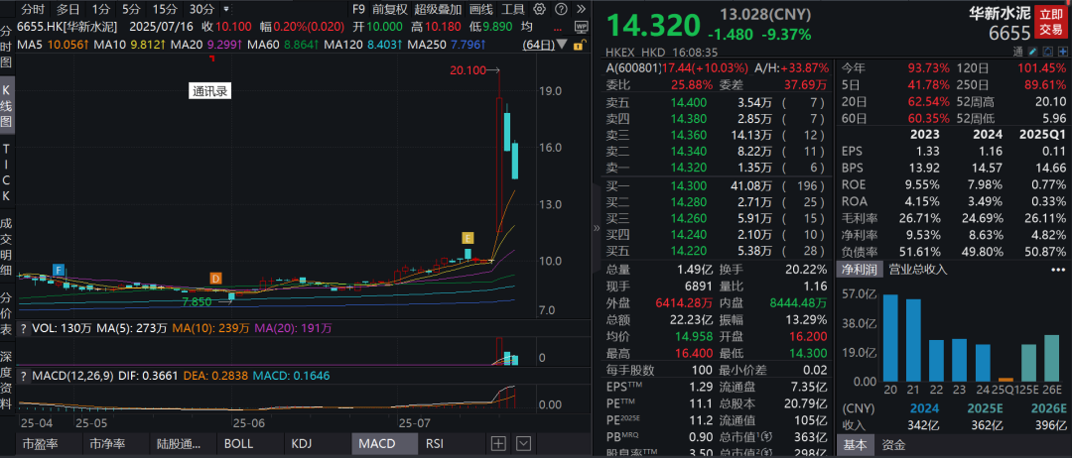Click the MACD panel question mark icon
The width and height of the screenshot is (1072, 458).
point(24,376)
